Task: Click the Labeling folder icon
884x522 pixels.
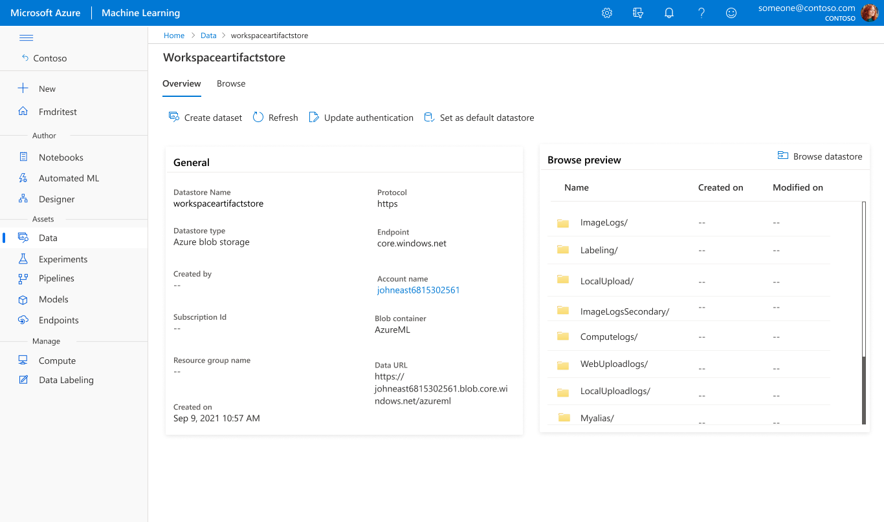Action: click(563, 249)
